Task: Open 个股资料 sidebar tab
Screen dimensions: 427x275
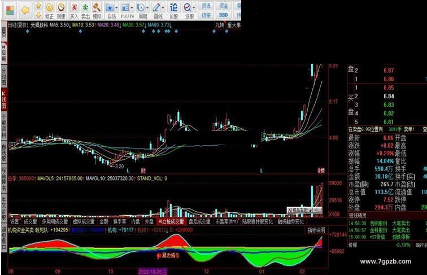Action: click(x=4, y=126)
